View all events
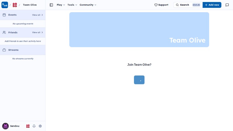Screen dimensions: 233x131 pyautogui.click(x=38, y=15)
